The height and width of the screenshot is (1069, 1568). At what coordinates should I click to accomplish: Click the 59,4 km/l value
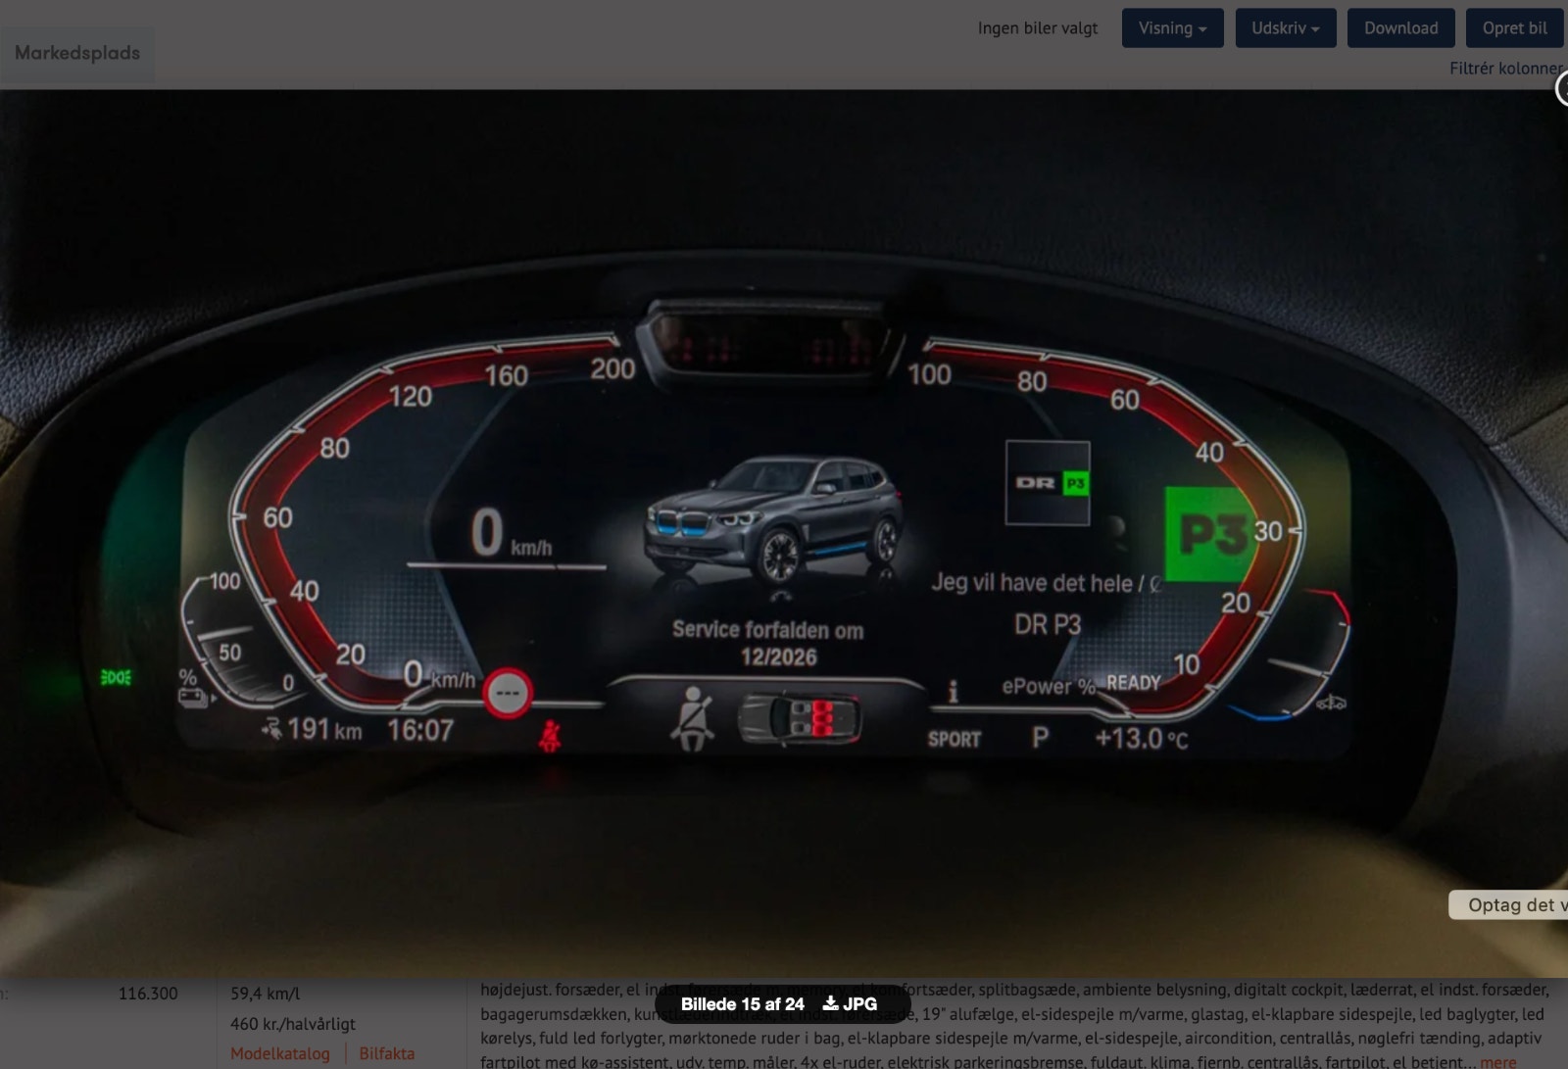[x=265, y=994]
